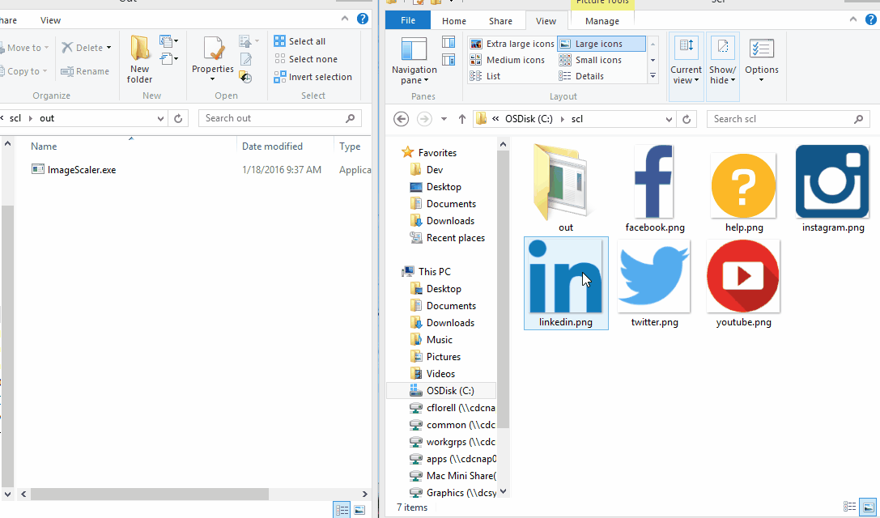Switch layout to Extra large icons
The height and width of the screenshot is (518, 880).
click(512, 44)
